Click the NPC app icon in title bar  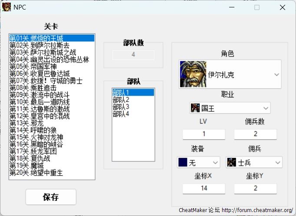pyautogui.click(x=7, y=7)
